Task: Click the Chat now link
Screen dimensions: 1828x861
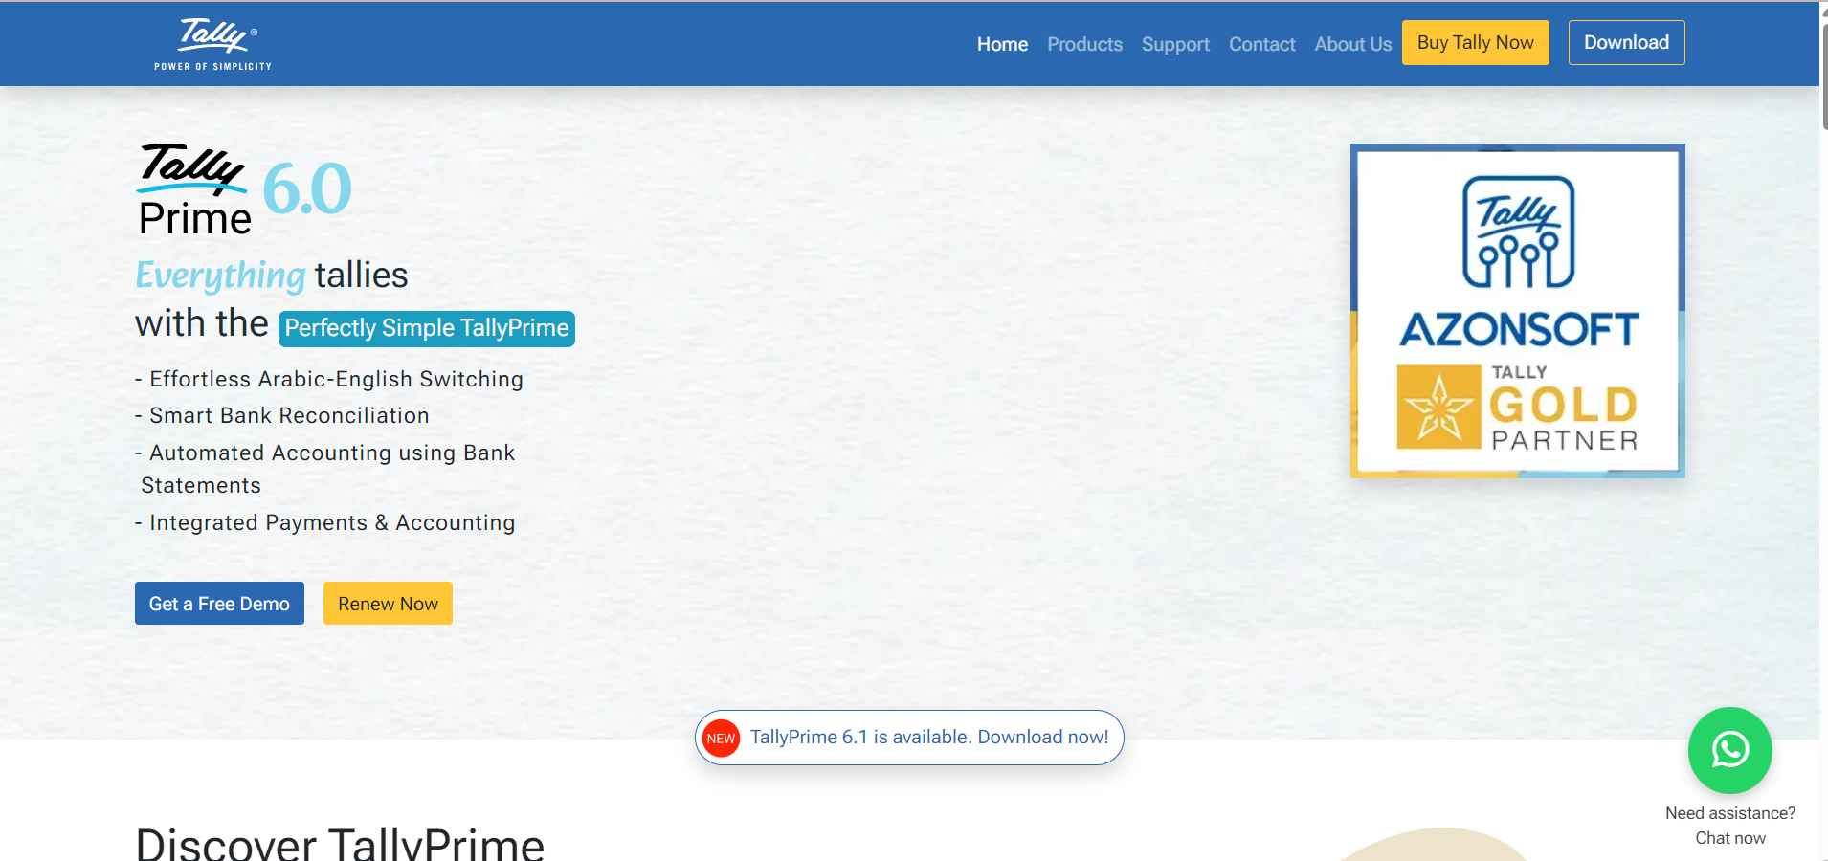Action: pyautogui.click(x=1728, y=837)
